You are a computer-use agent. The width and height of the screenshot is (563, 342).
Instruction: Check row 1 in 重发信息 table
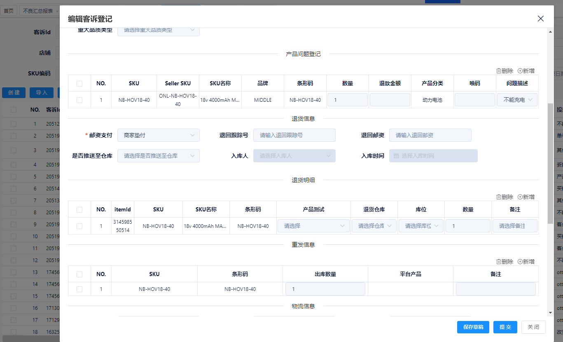coord(79,289)
